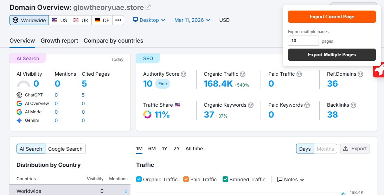Click the Google icon beside AI Overview
The height and width of the screenshot is (195, 384).
19,103
